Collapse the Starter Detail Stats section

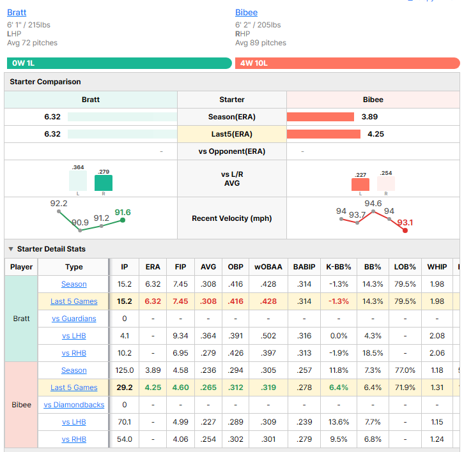pos(11,249)
